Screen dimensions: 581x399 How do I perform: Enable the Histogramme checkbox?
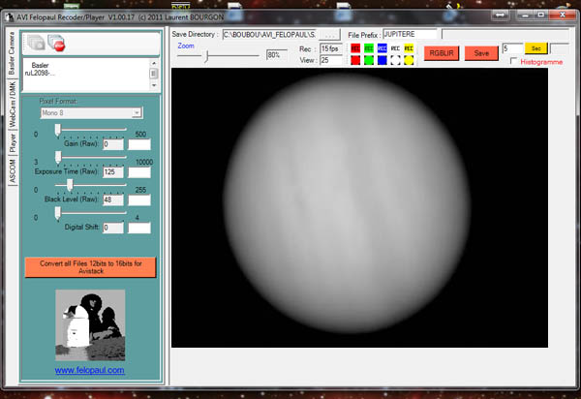coord(514,62)
